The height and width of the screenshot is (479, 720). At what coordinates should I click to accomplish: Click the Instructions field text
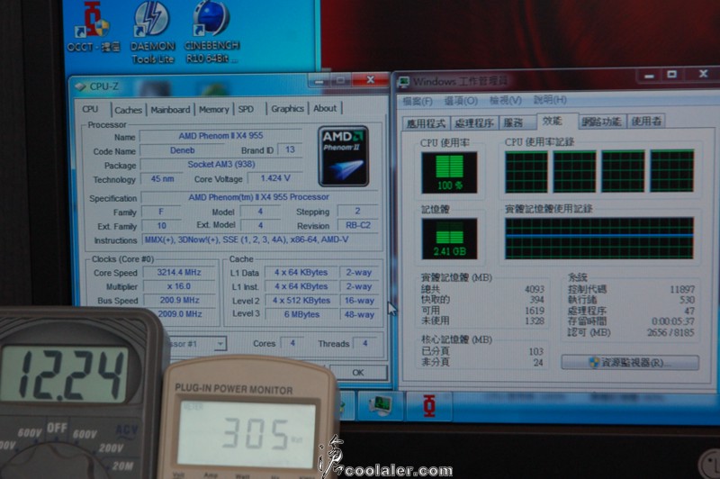coord(247,239)
